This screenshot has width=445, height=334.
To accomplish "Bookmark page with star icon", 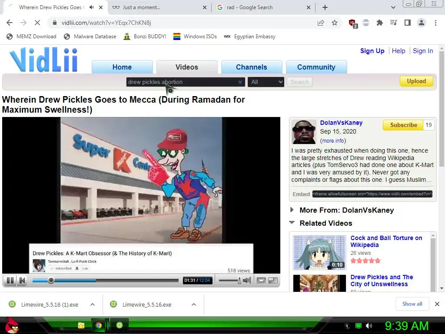I will (x=335, y=23).
